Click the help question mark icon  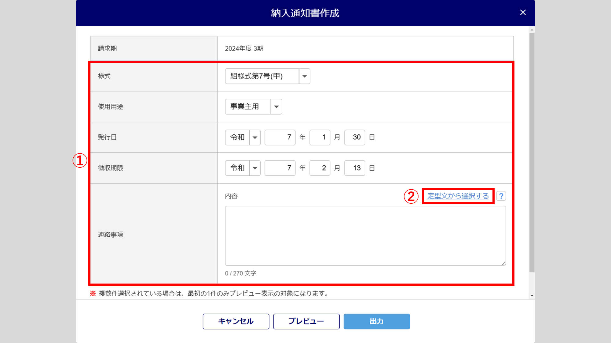501,196
